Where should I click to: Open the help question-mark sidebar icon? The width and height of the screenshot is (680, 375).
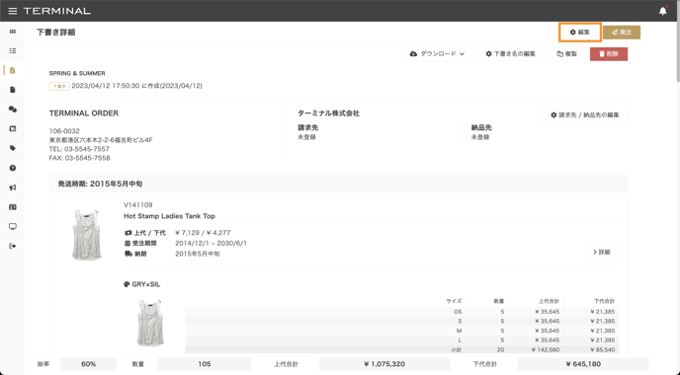tap(13, 168)
